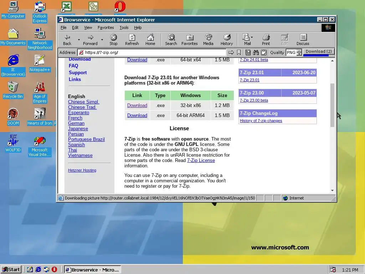Open the Help menu
Screen dimensions: 365x274
138,27
